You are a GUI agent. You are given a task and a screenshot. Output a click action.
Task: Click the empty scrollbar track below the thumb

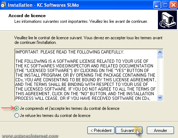tap(160, 77)
